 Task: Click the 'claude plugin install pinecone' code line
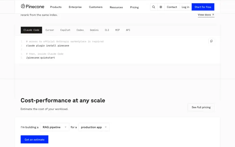tap(48, 46)
